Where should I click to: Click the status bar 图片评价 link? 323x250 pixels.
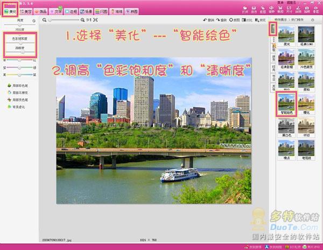coord(311,247)
